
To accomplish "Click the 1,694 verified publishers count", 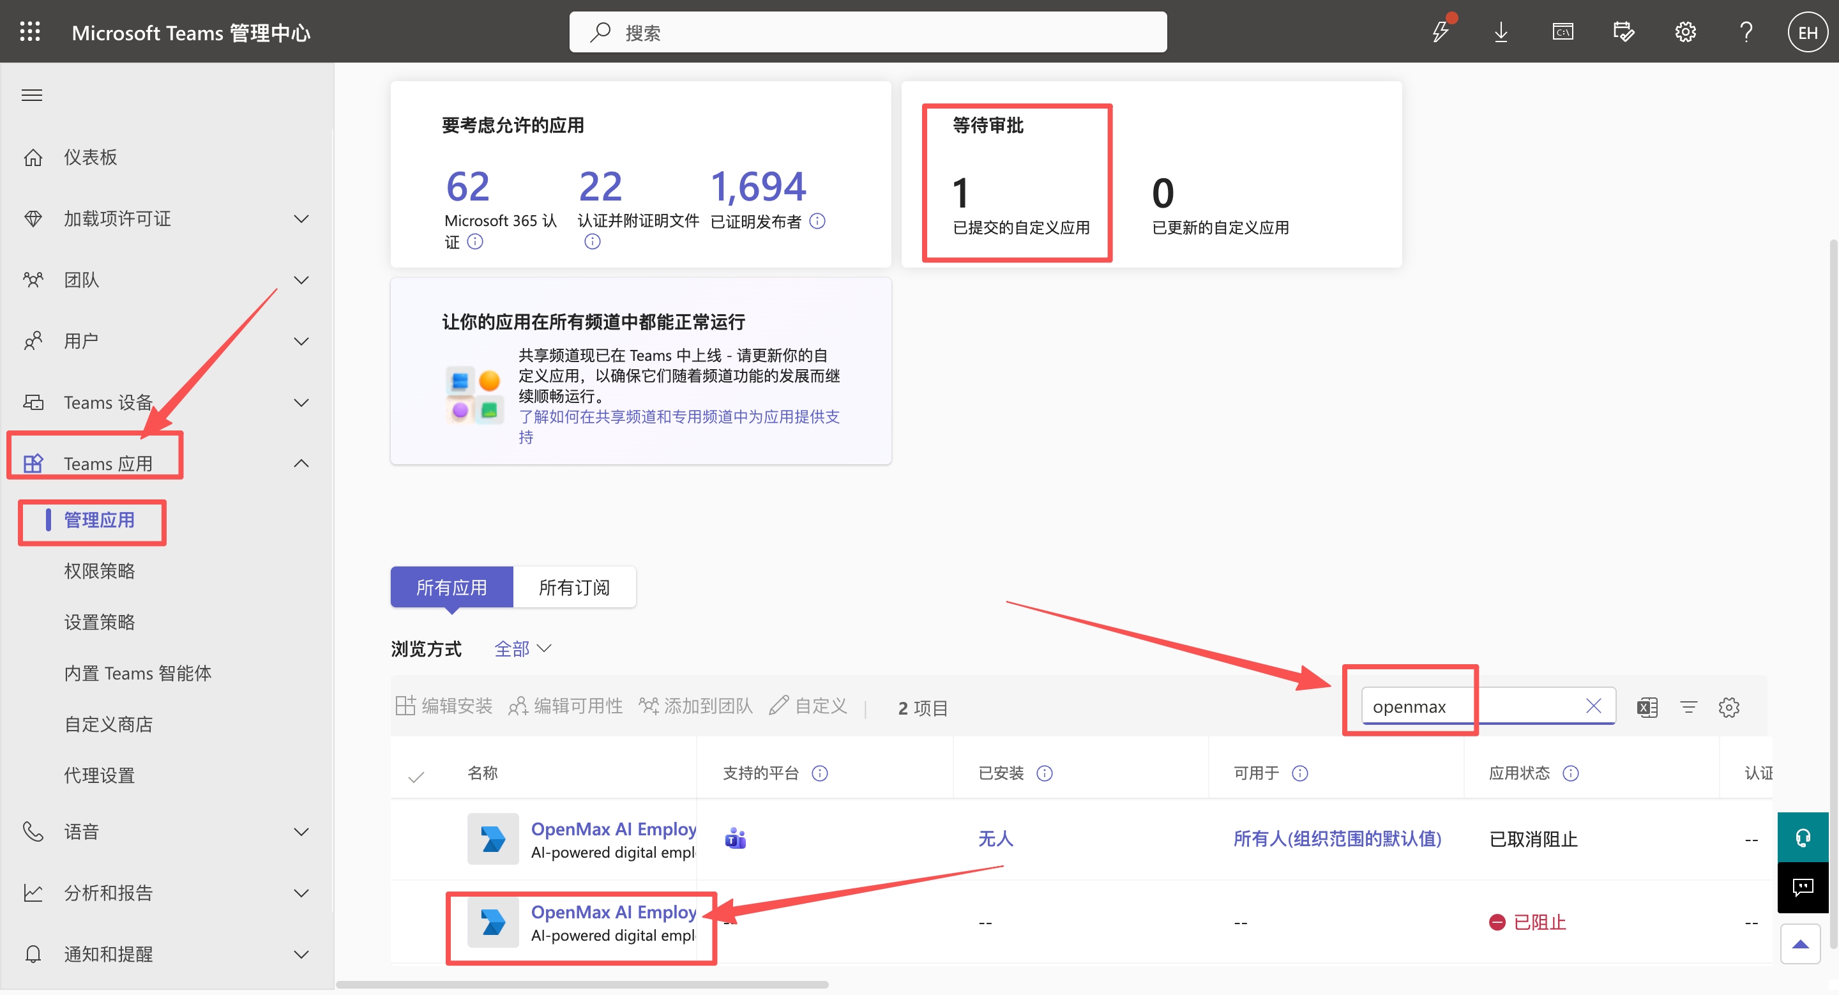I will coord(757,186).
